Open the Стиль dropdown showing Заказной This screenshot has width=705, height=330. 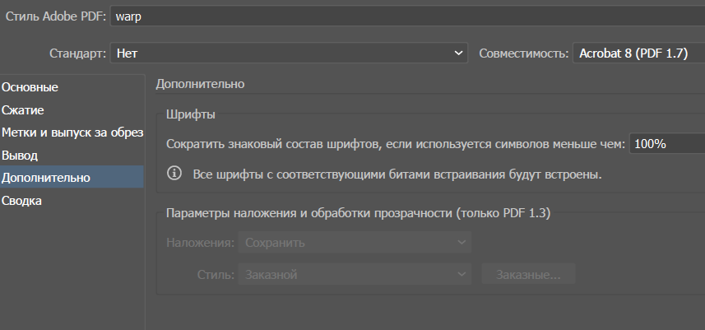pos(355,274)
